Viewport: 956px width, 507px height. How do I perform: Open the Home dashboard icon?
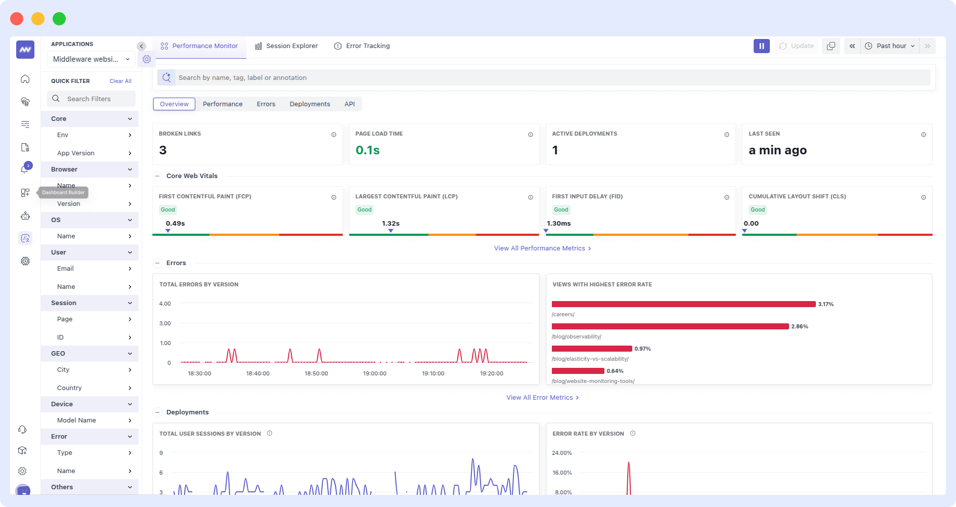tap(25, 79)
